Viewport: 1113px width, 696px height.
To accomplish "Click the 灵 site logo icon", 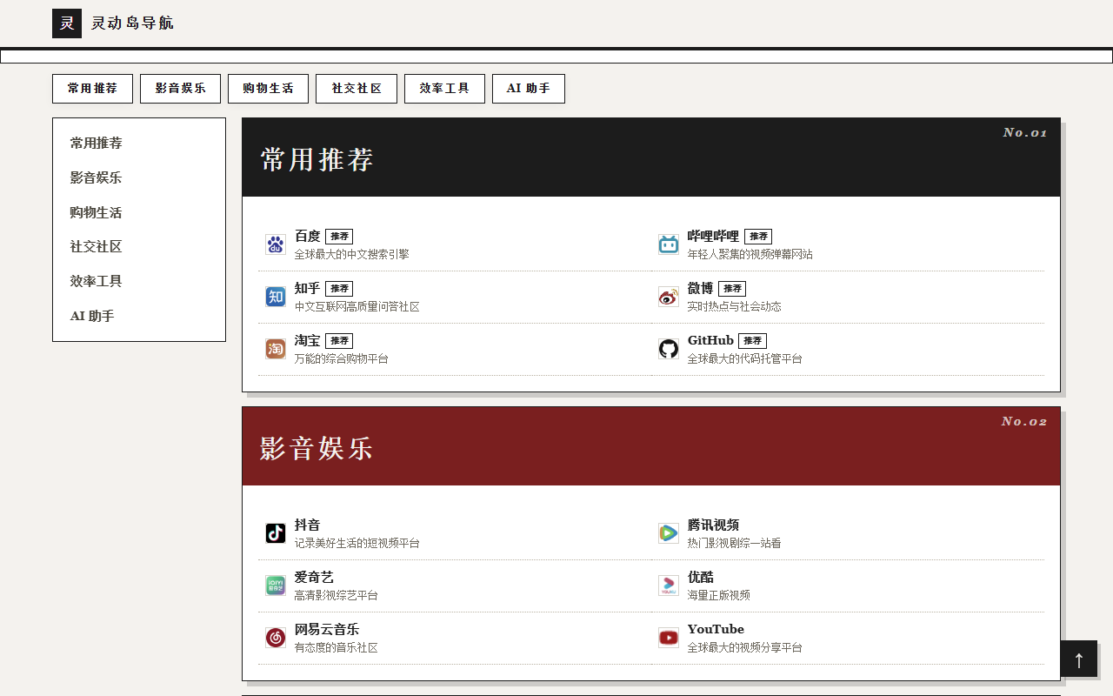I will [67, 23].
